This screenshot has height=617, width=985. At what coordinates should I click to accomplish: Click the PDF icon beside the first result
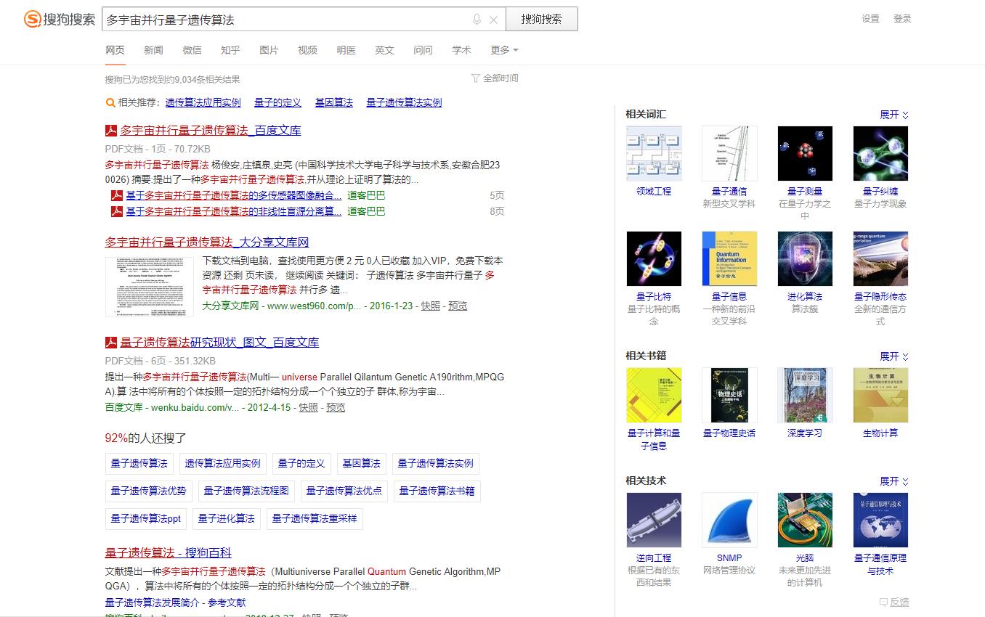[110, 131]
